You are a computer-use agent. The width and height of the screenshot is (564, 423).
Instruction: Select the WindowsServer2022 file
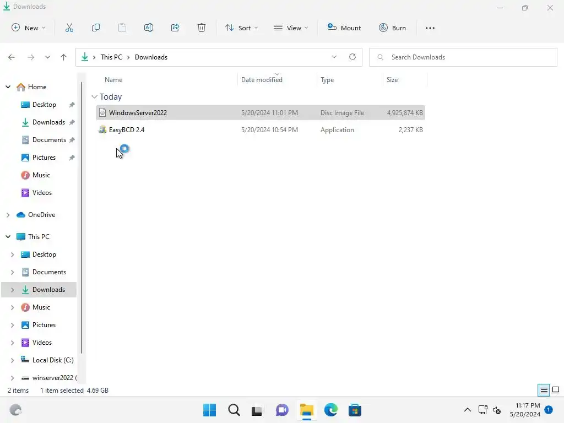261,112
